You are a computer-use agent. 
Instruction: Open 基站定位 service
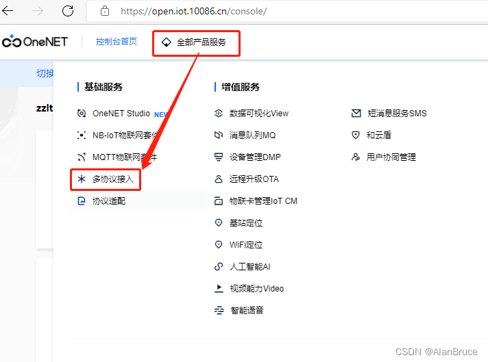point(246,223)
